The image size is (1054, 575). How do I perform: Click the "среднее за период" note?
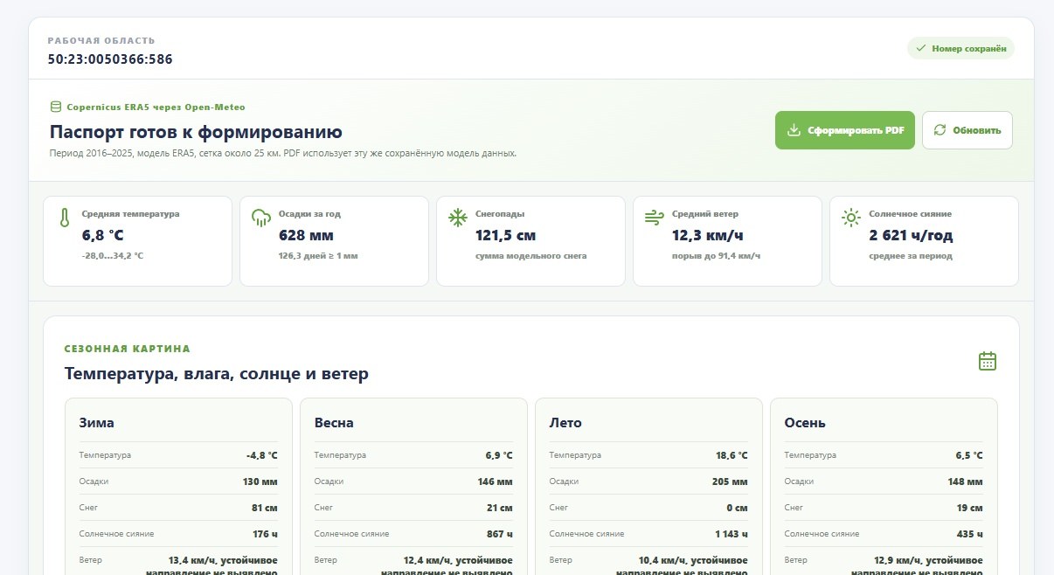911,256
